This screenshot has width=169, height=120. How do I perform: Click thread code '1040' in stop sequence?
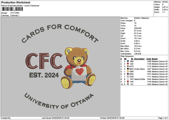[149, 84]
